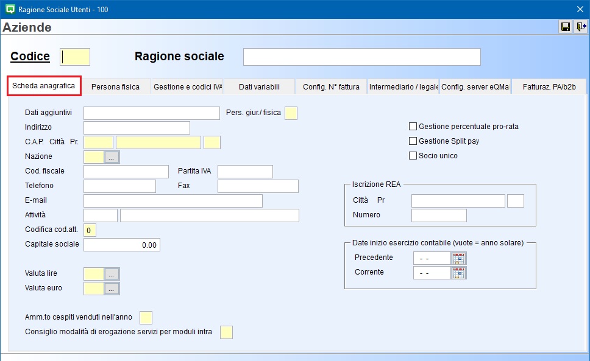
Task: Close the Ragione Sociale Utenti window
Action: 580,9
